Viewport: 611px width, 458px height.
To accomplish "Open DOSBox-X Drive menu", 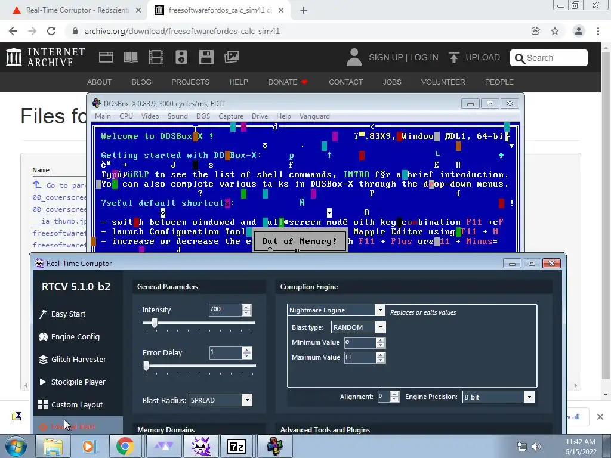I will pyautogui.click(x=260, y=116).
